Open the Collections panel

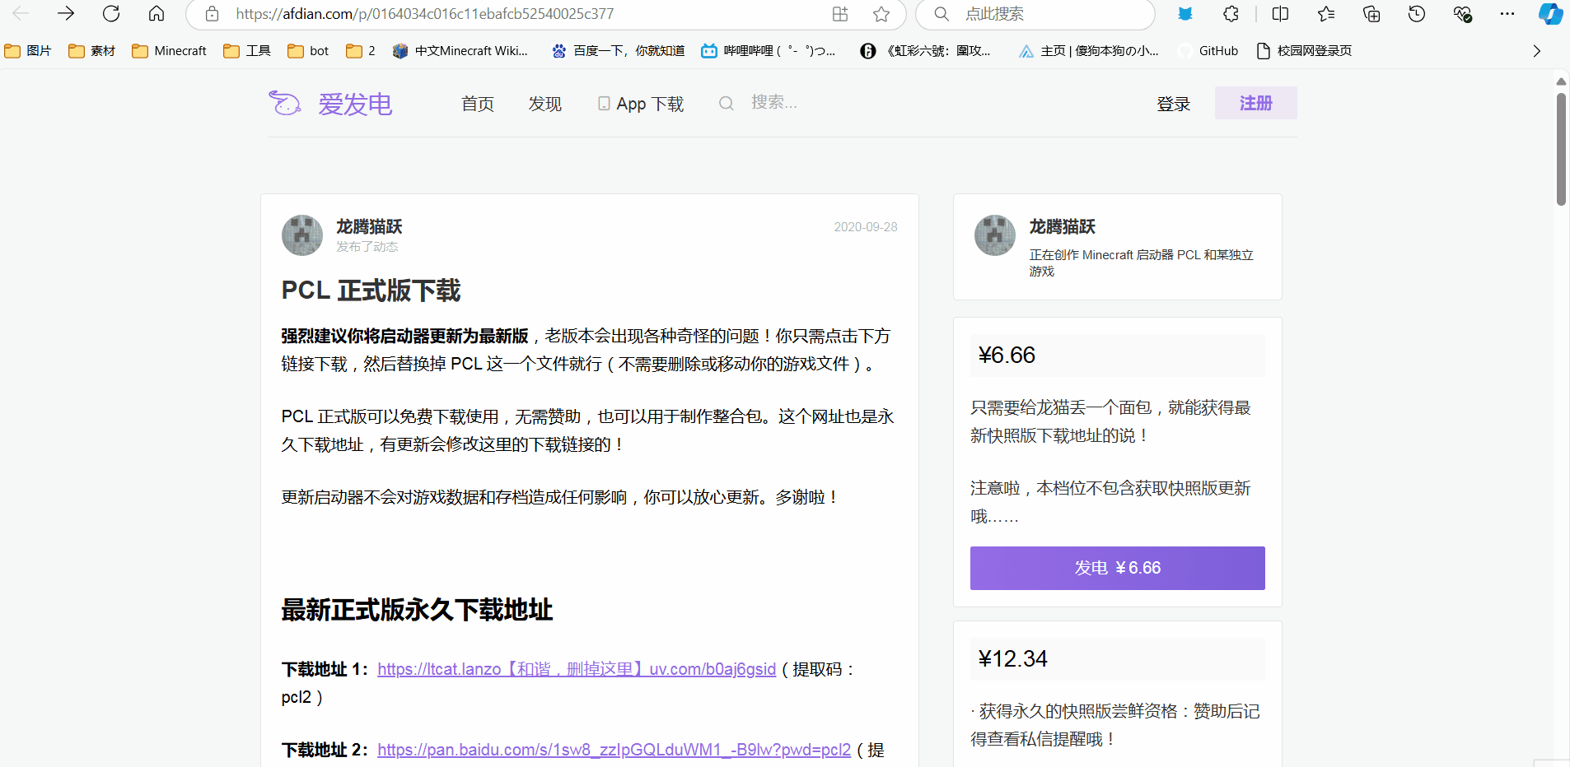pos(1371,14)
